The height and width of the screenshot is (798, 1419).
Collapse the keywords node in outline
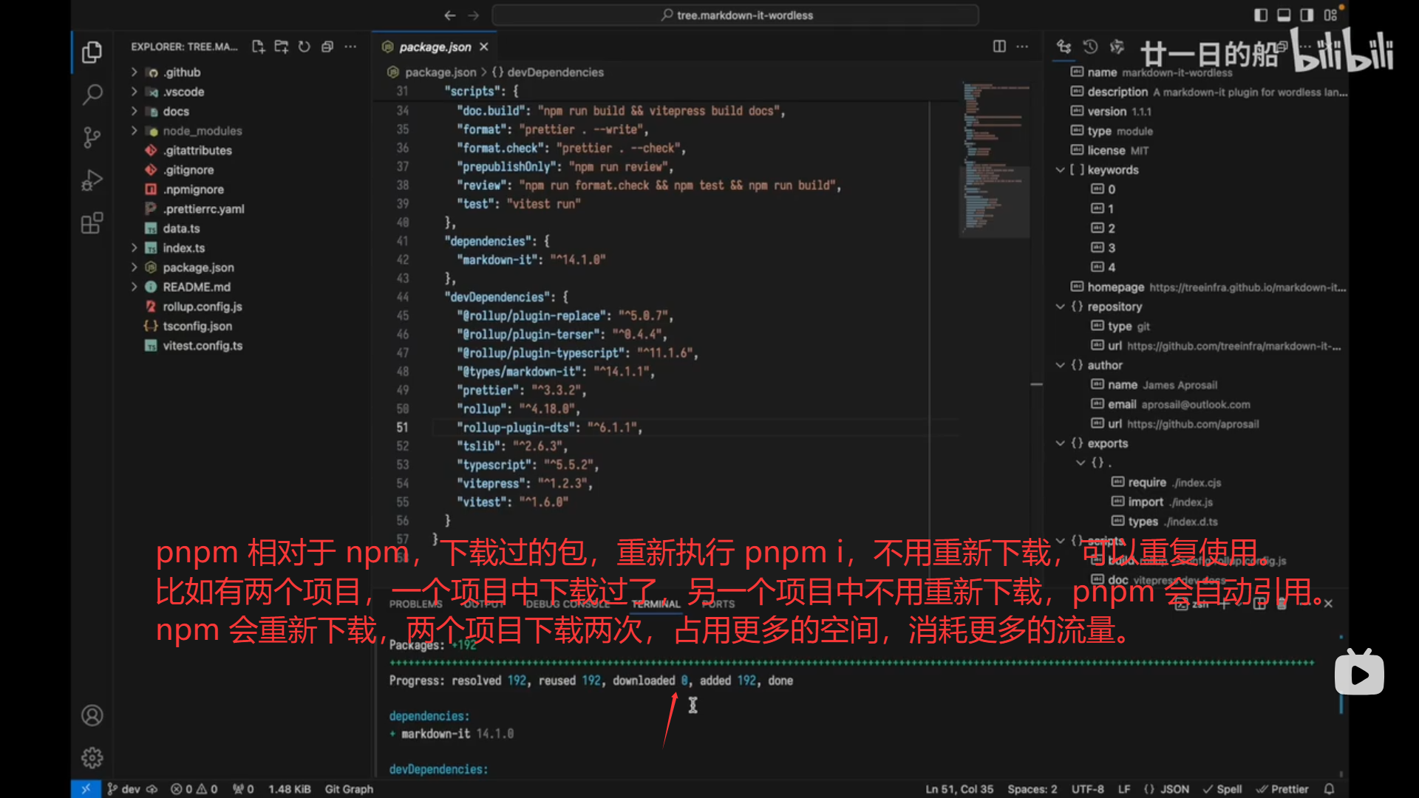pos(1061,170)
